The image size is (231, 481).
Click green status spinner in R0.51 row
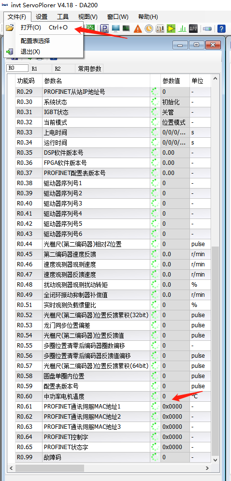[x=155, y=305]
